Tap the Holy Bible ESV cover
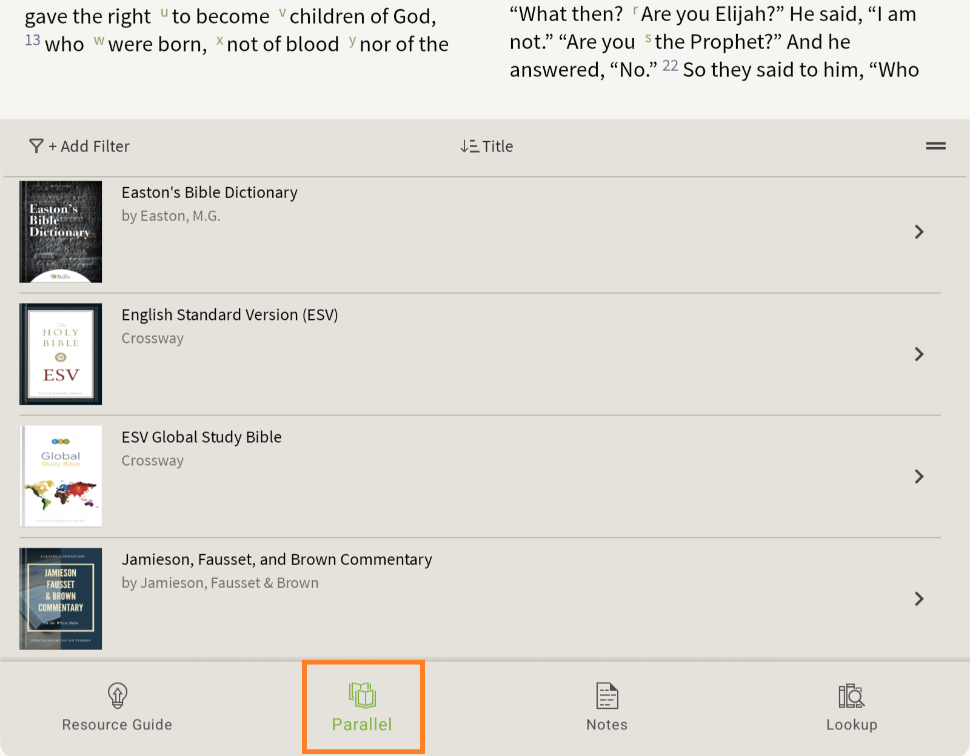The image size is (970, 756). (61, 354)
